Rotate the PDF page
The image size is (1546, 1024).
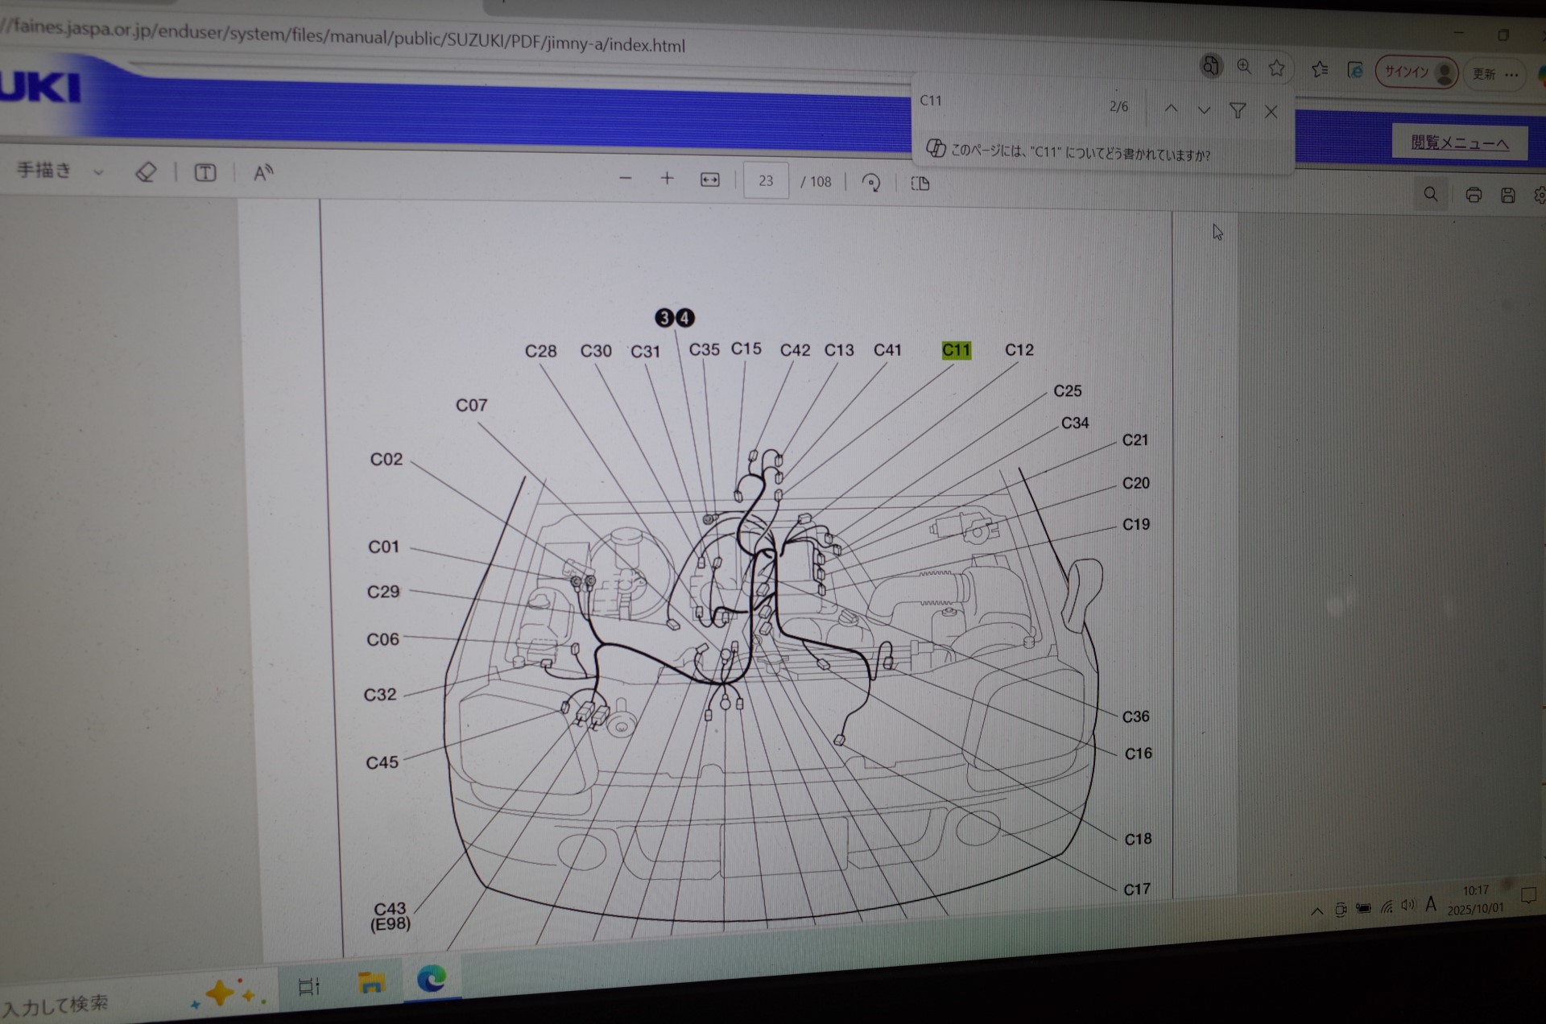870,183
